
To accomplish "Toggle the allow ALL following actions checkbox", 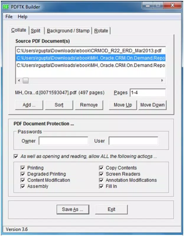I will tap(16, 156).
